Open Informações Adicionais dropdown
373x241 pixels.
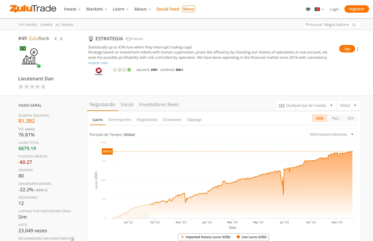[332, 134]
